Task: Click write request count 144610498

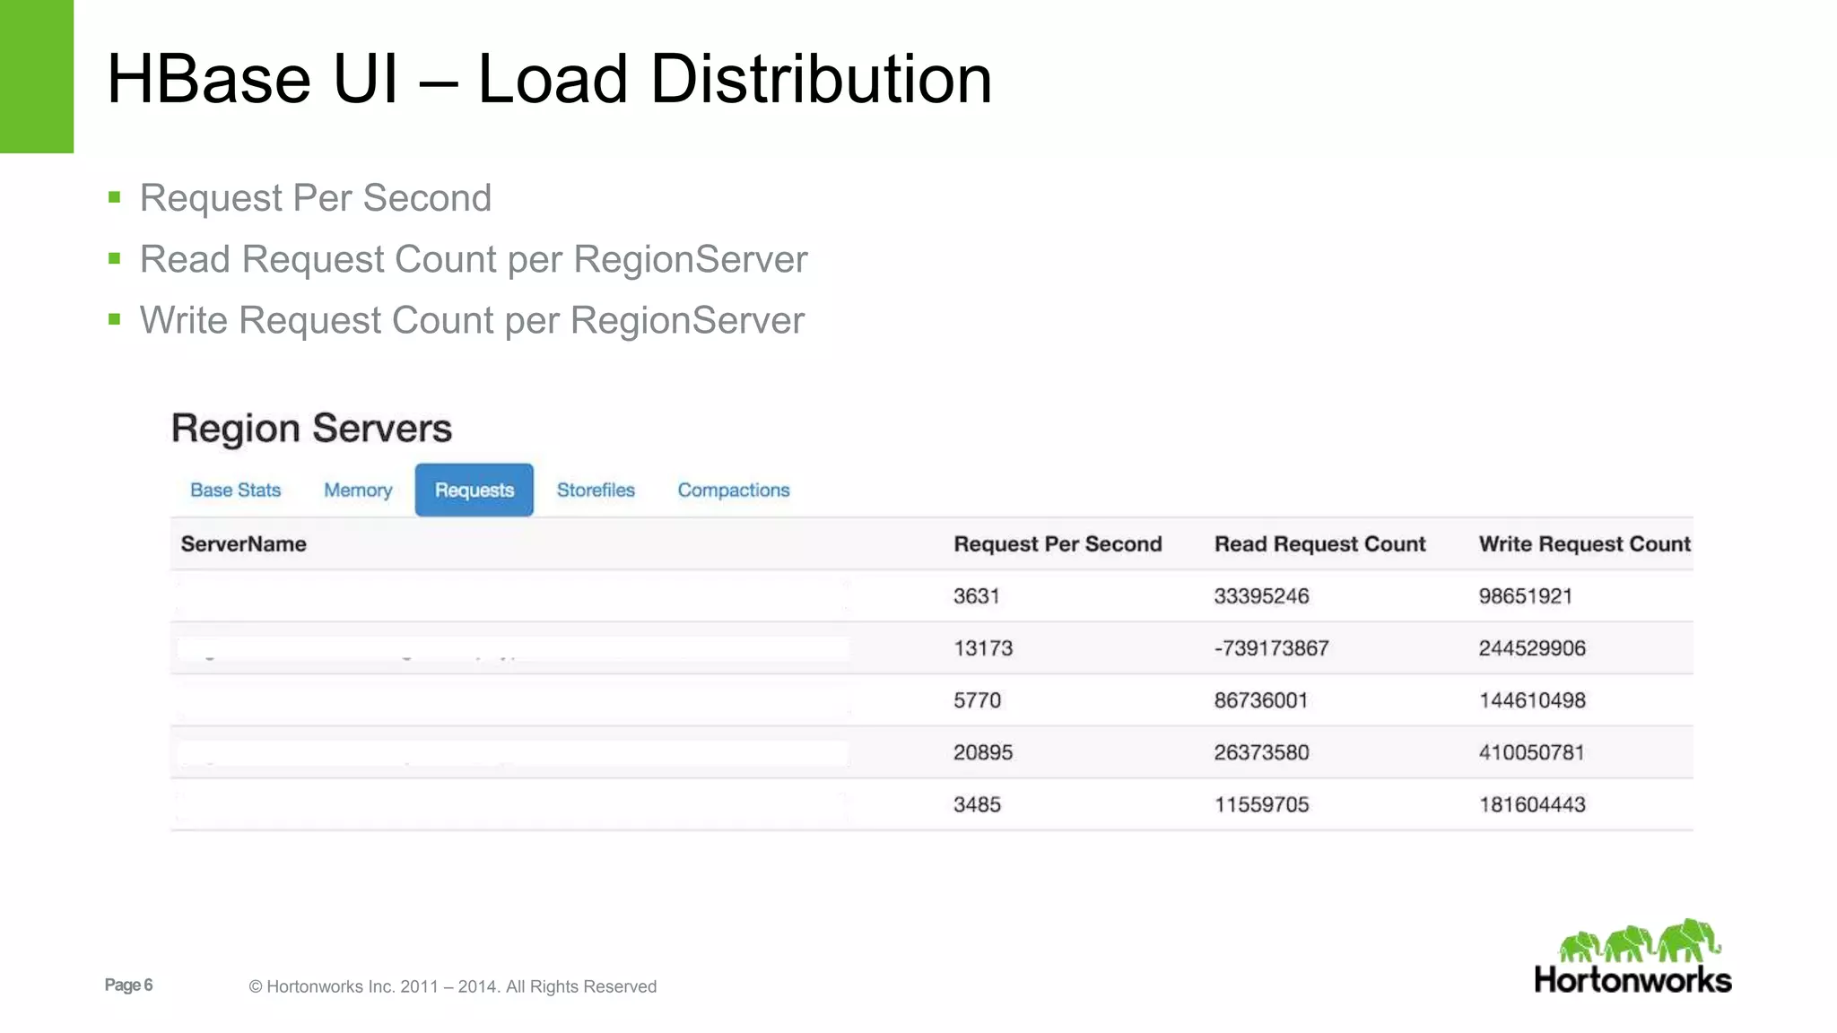Action: click(1532, 699)
